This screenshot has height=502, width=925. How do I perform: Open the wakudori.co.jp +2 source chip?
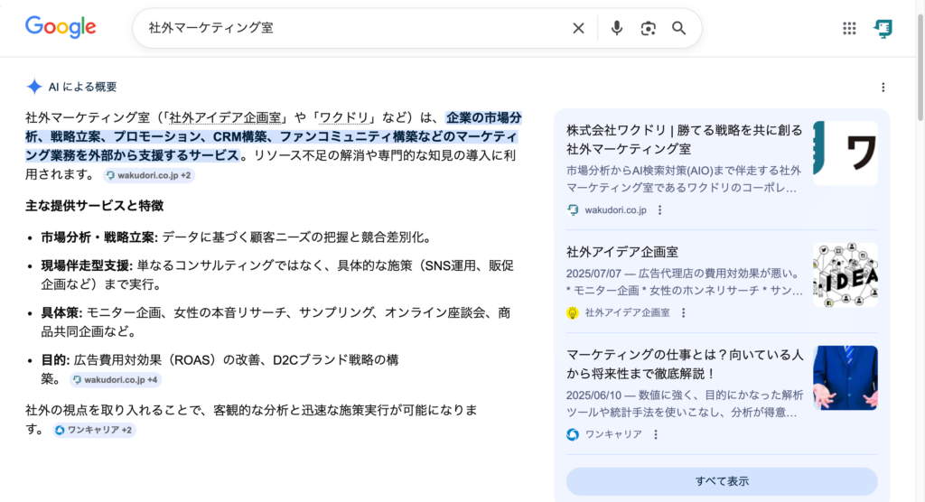[x=149, y=175]
